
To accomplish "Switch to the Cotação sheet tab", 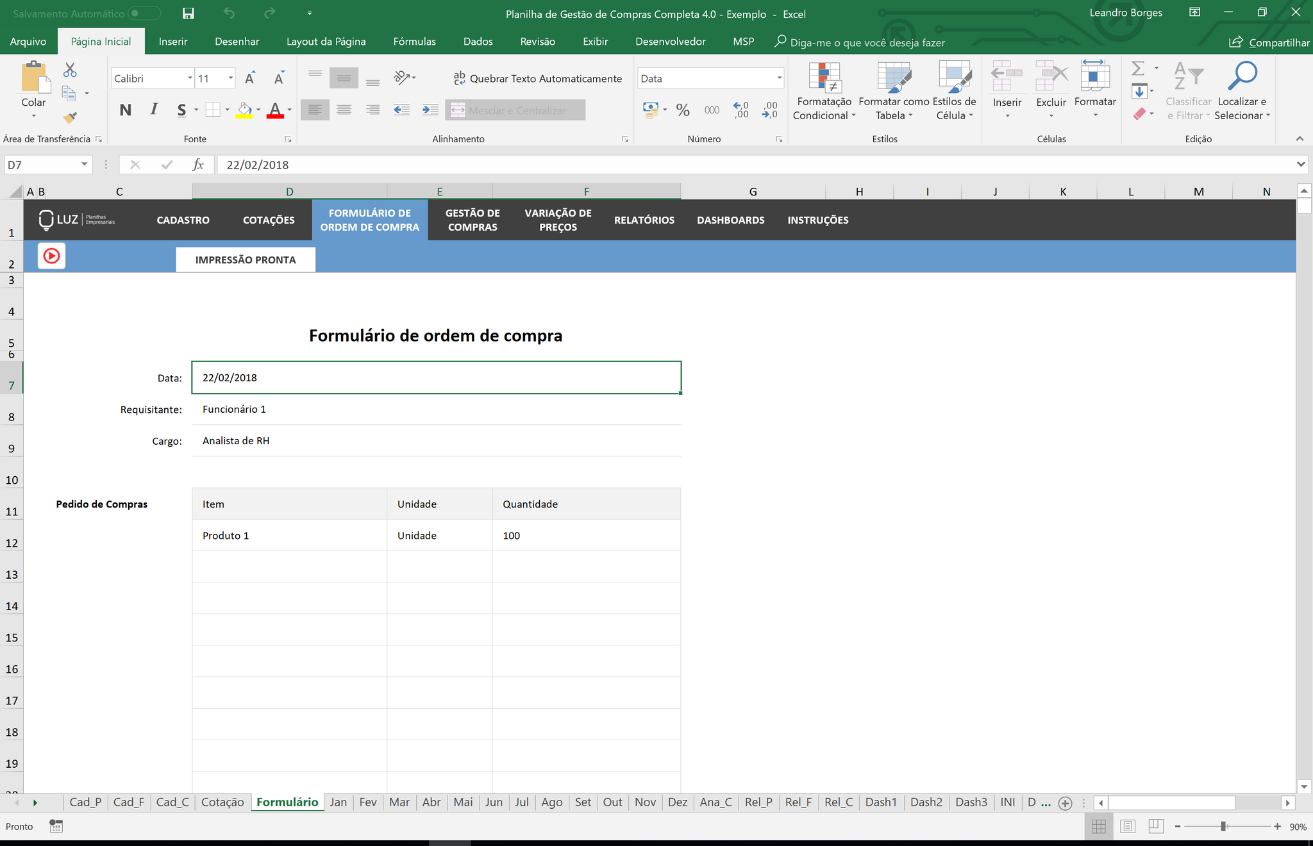I will [222, 802].
